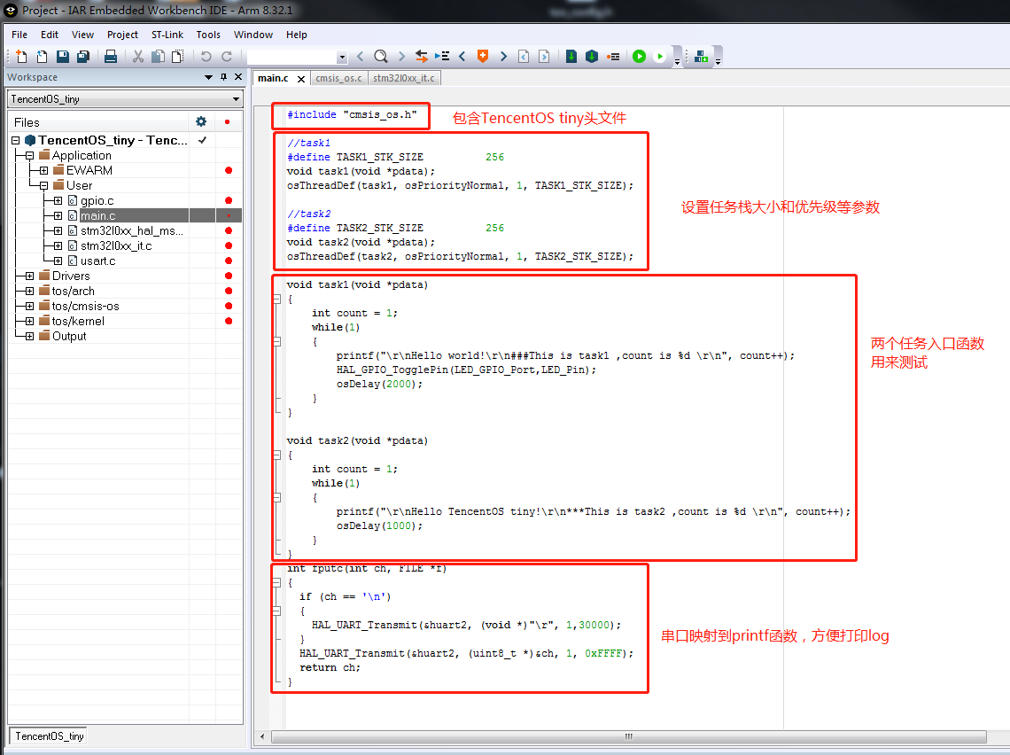Click the Undo arrow icon
Image resolution: width=1010 pixels, height=755 pixels.
(x=206, y=57)
